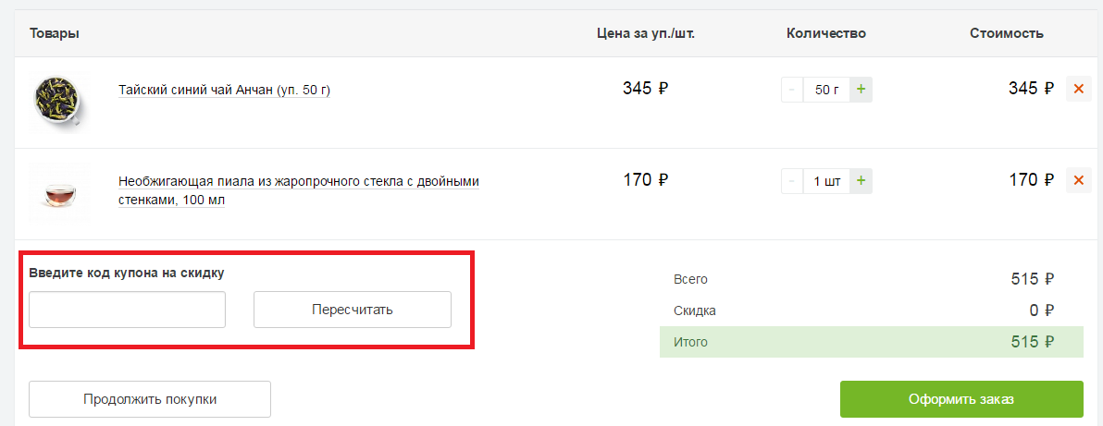This screenshot has width=1103, height=426.
Task: Increase Thai blue tea quantity with plus
Action: tap(861, 90)
